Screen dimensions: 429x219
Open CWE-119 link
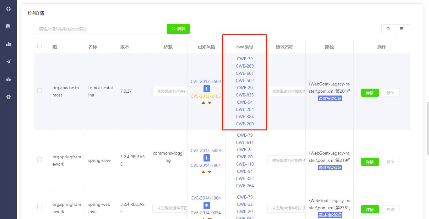245,164
